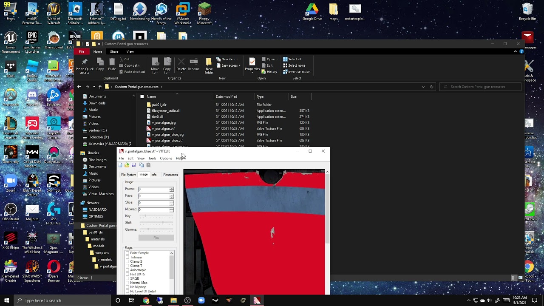The width and height of the screenshot is (544, 306).
Task: Collapse the Libraries tree node
Action: 77,153
